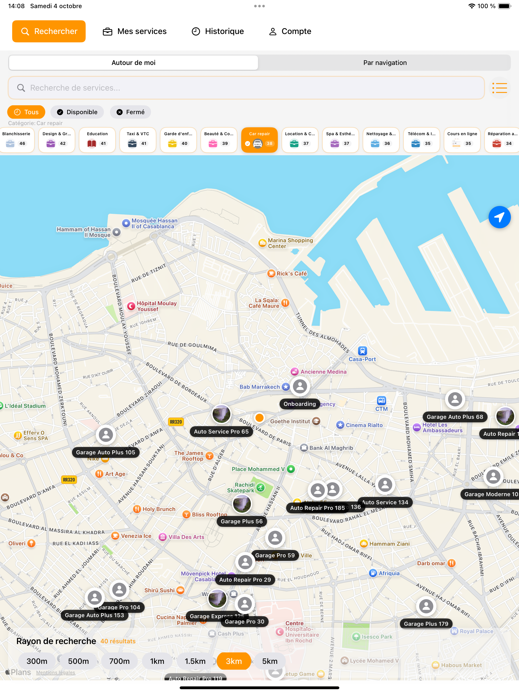Viewport: 519px width, 693px height.
Task: Open the Historique tab
Action: click(217, 31)
